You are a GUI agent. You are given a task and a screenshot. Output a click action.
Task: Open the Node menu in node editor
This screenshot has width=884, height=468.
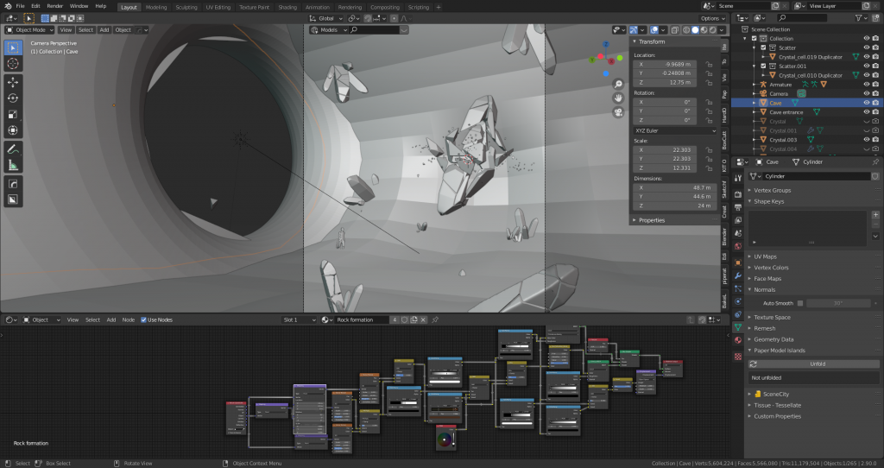pos(129,319)
